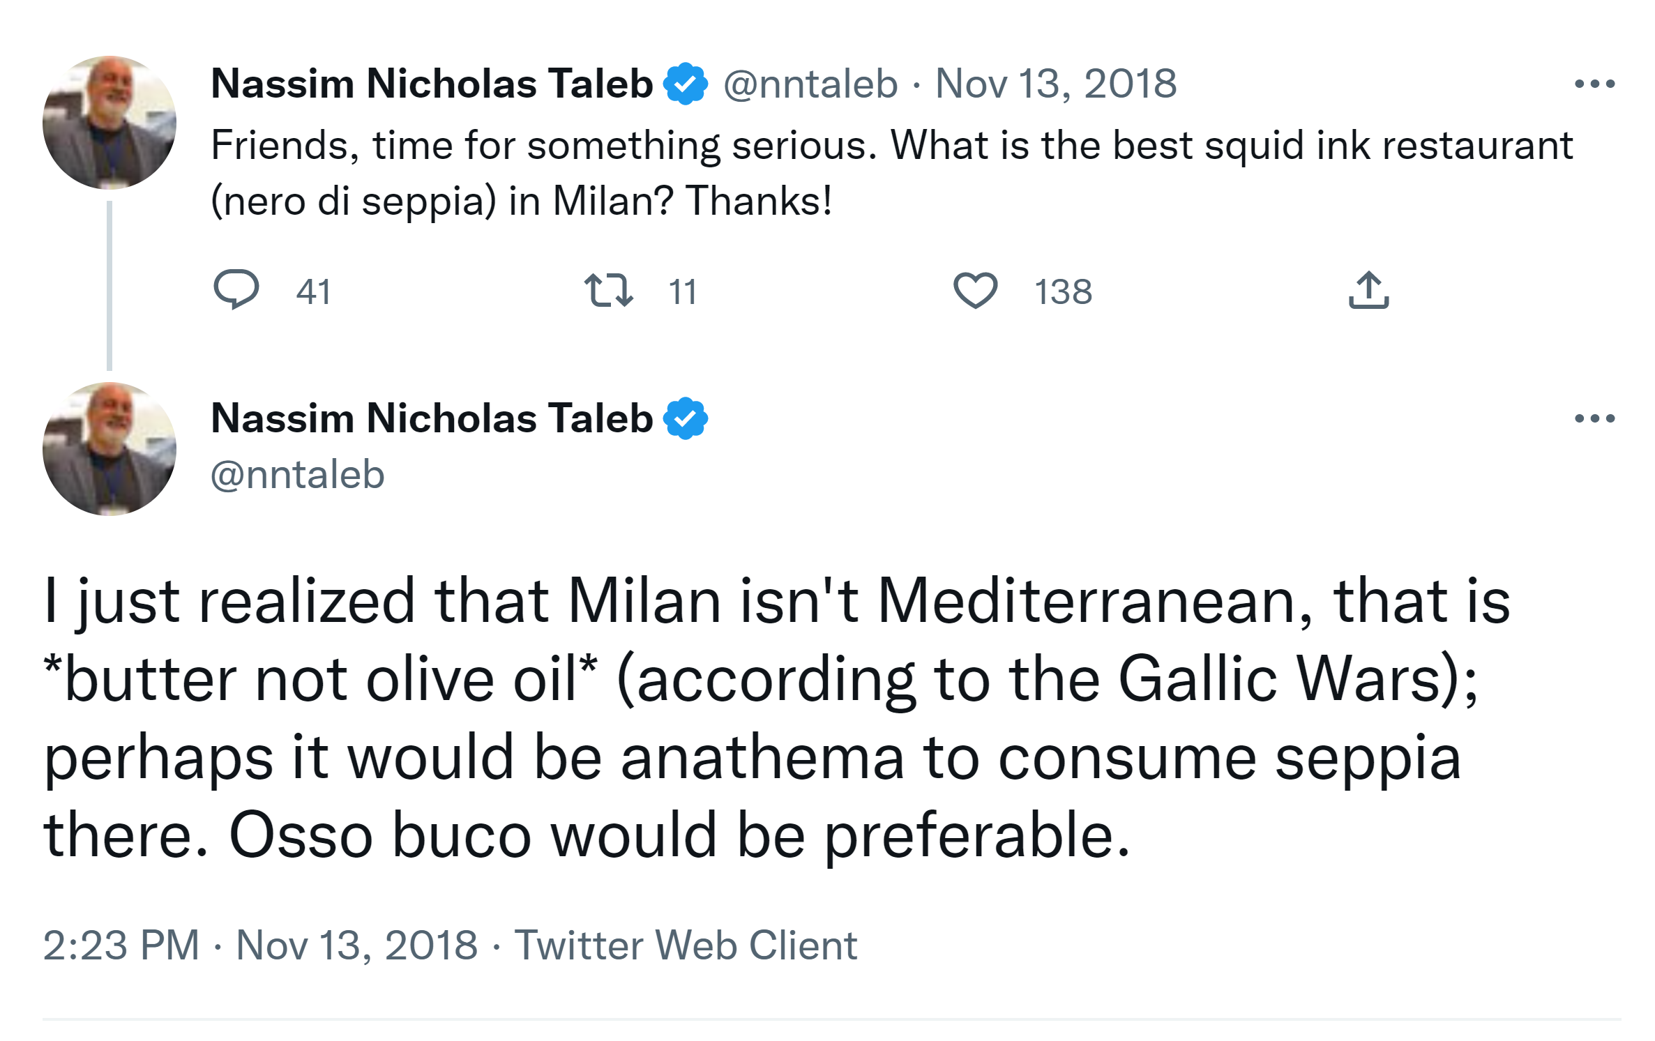
Task: Like the first tweet with heart icon
Action: click(975, 290)
